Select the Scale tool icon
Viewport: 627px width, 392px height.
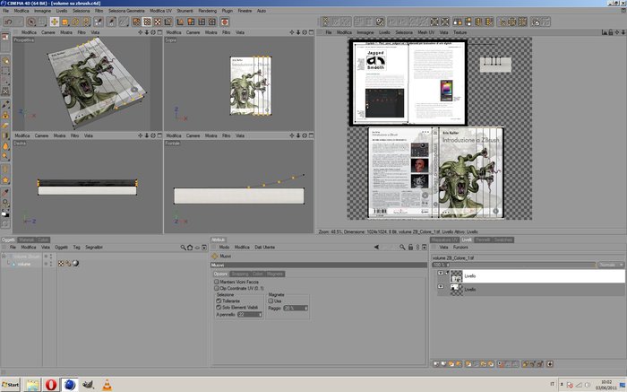click(x=64, y=22)
